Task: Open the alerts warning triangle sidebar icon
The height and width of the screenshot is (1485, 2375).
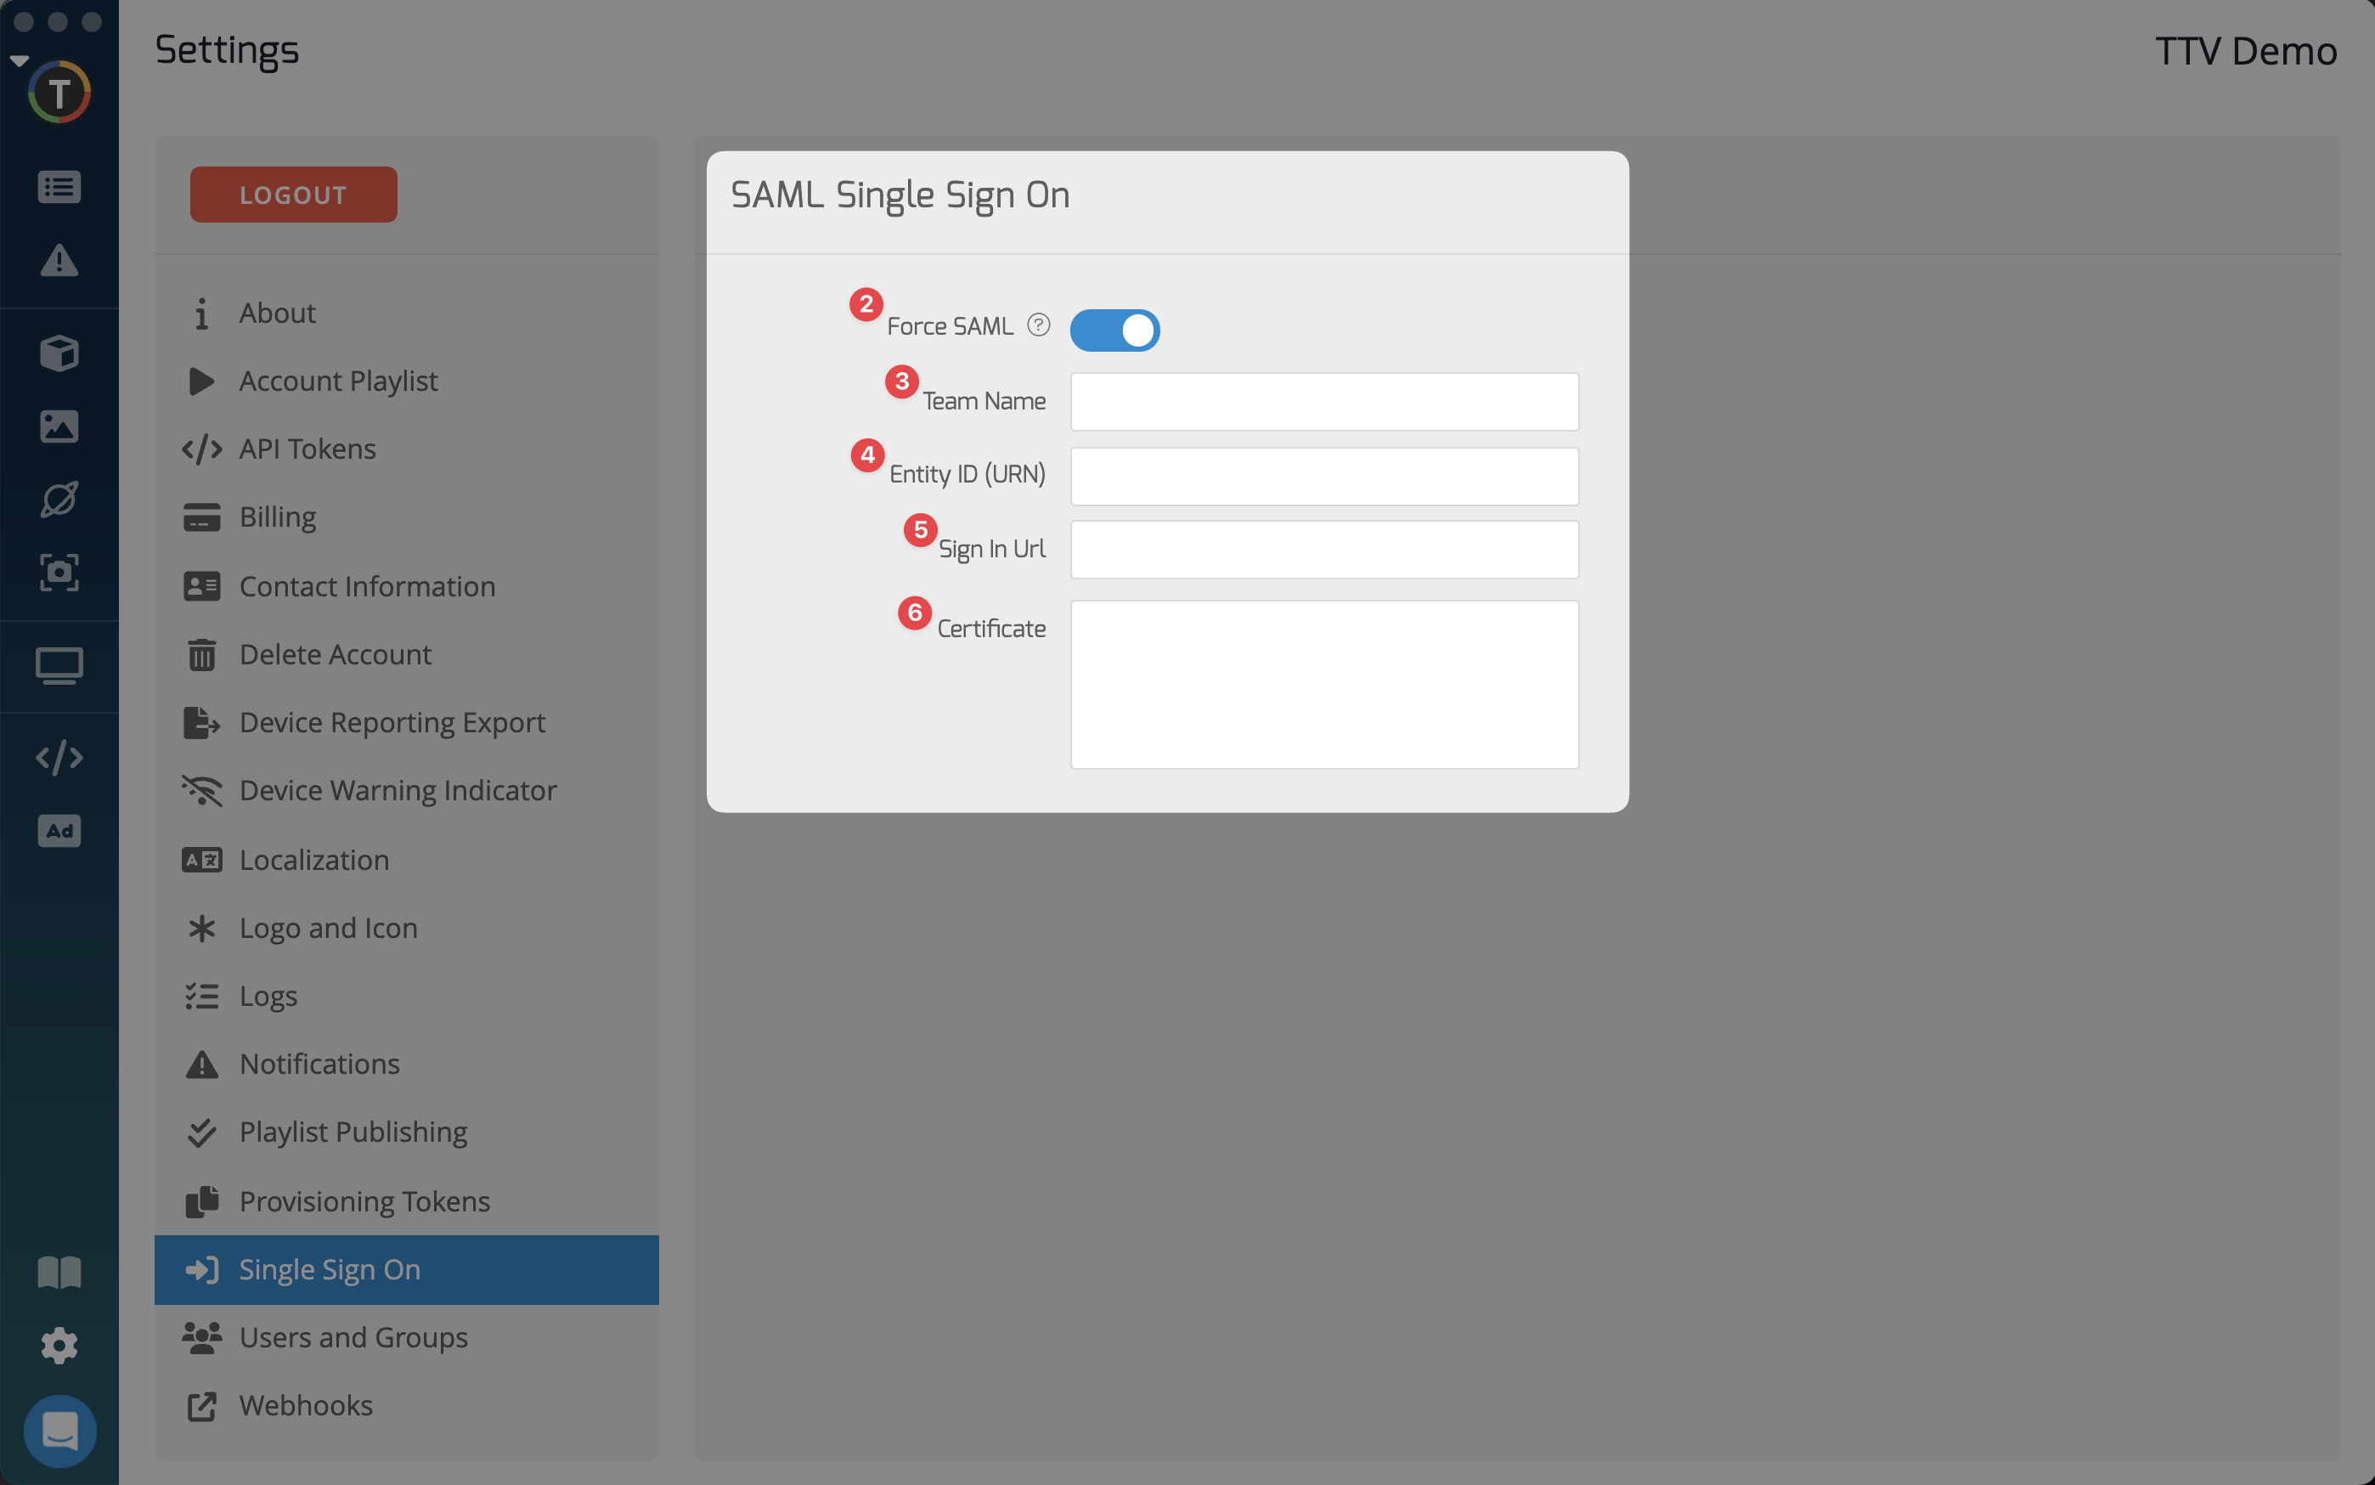Action: click(59, 260)
